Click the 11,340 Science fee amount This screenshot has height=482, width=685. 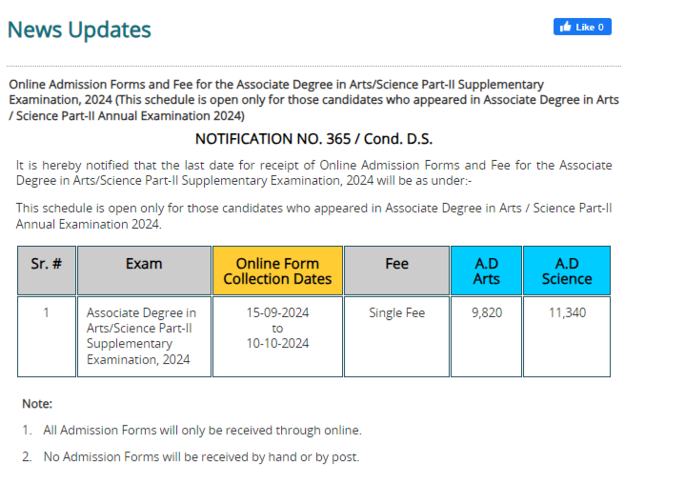point(567,312)
